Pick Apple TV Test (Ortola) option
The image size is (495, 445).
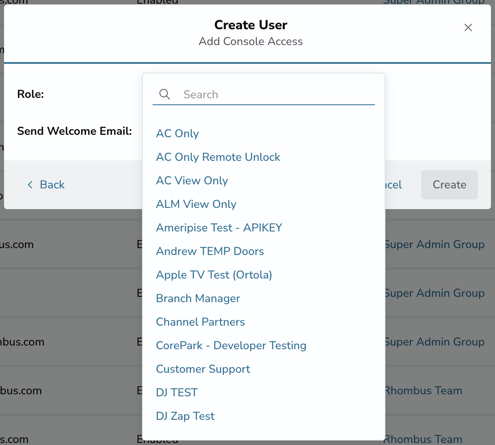pyautogui.click(x=214, y=275)
